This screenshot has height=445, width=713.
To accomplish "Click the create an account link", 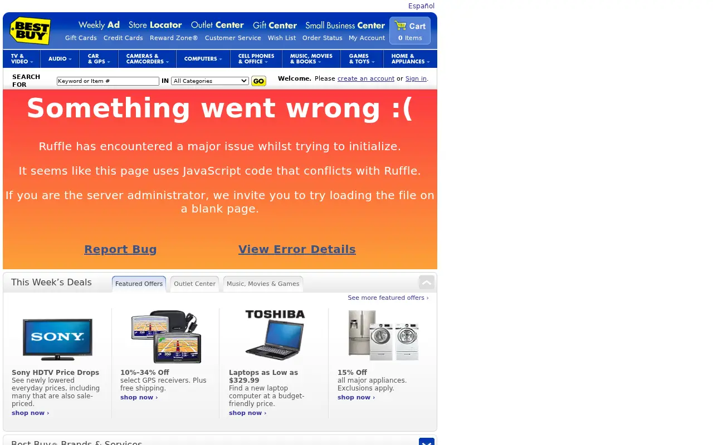I will [366, 78].
